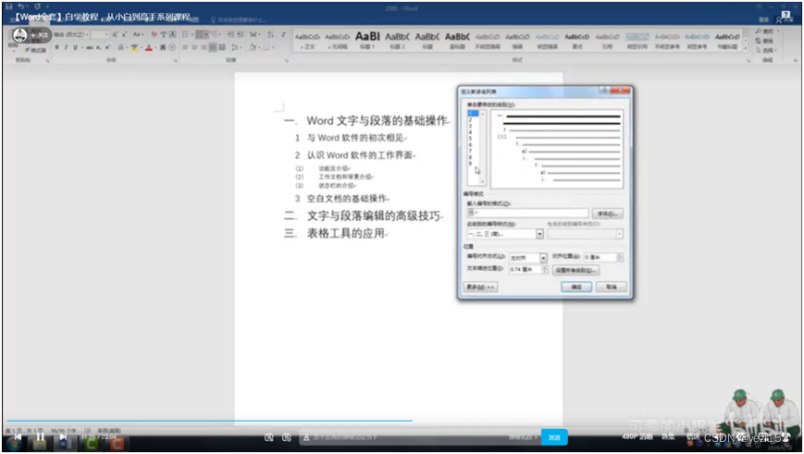Click the save icon in quick access toolbar

click(8, 6)
